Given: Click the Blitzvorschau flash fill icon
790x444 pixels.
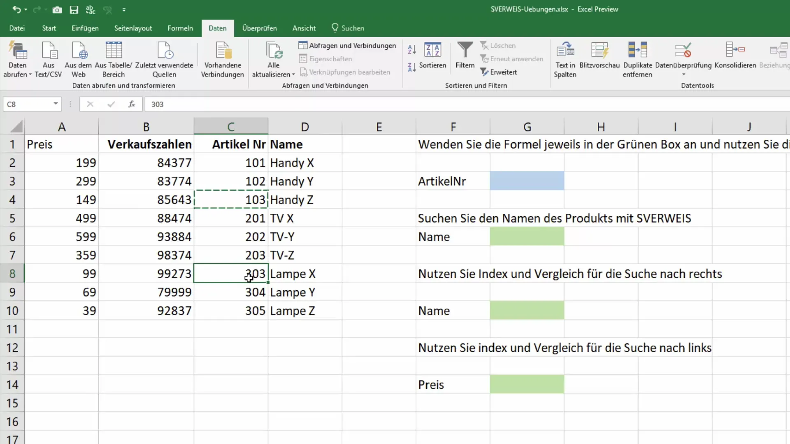Looking at the screenshot, I should click(x=599, y=55).
